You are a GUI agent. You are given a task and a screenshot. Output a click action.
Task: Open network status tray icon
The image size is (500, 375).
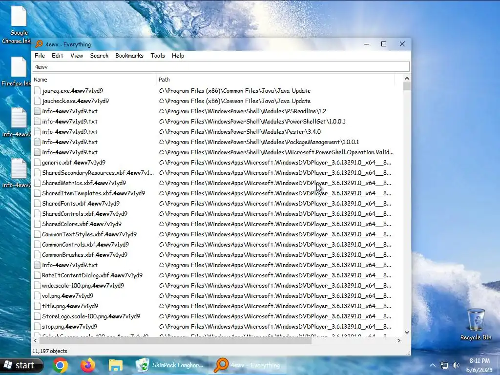click(444, 365)
